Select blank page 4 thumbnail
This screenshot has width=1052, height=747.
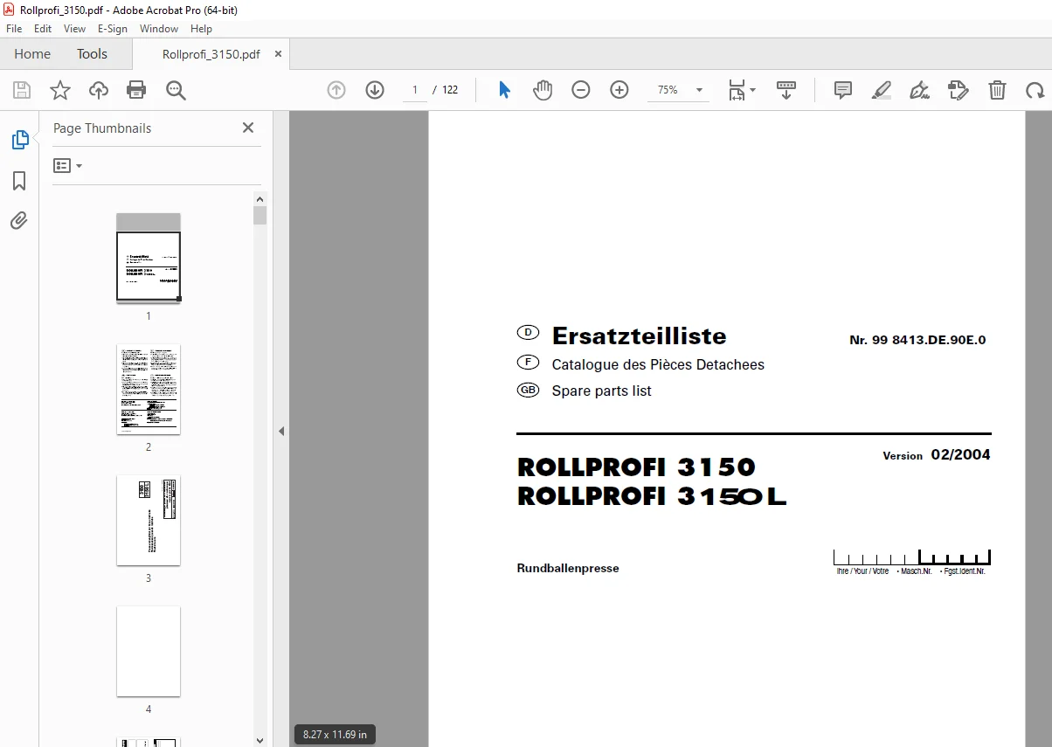pyautogui.click(x=149, y=652)
